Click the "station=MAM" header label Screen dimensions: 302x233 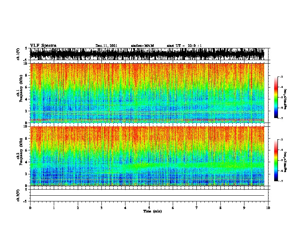coord(142,46)
